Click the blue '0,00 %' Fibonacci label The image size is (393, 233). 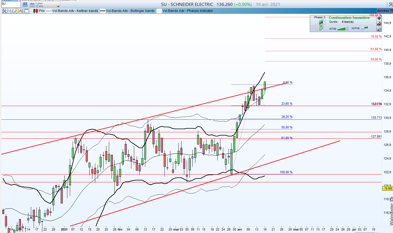coord(288,82)
